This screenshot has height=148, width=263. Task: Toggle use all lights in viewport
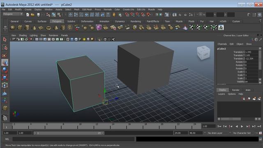pyautogui.click(x=84, y=39)
